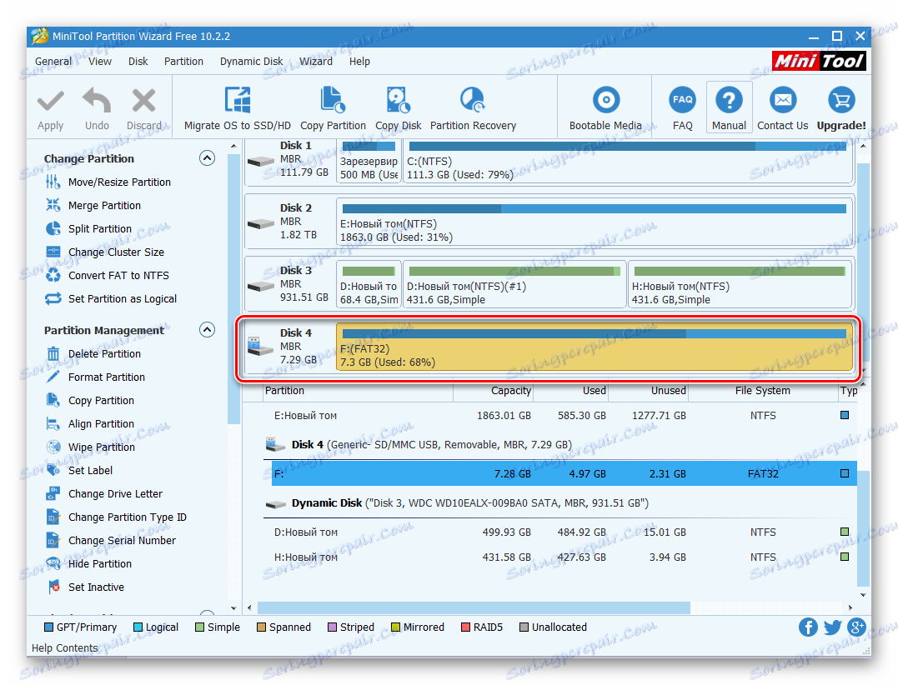Open the Disk menu

click(x=138, y=61)
